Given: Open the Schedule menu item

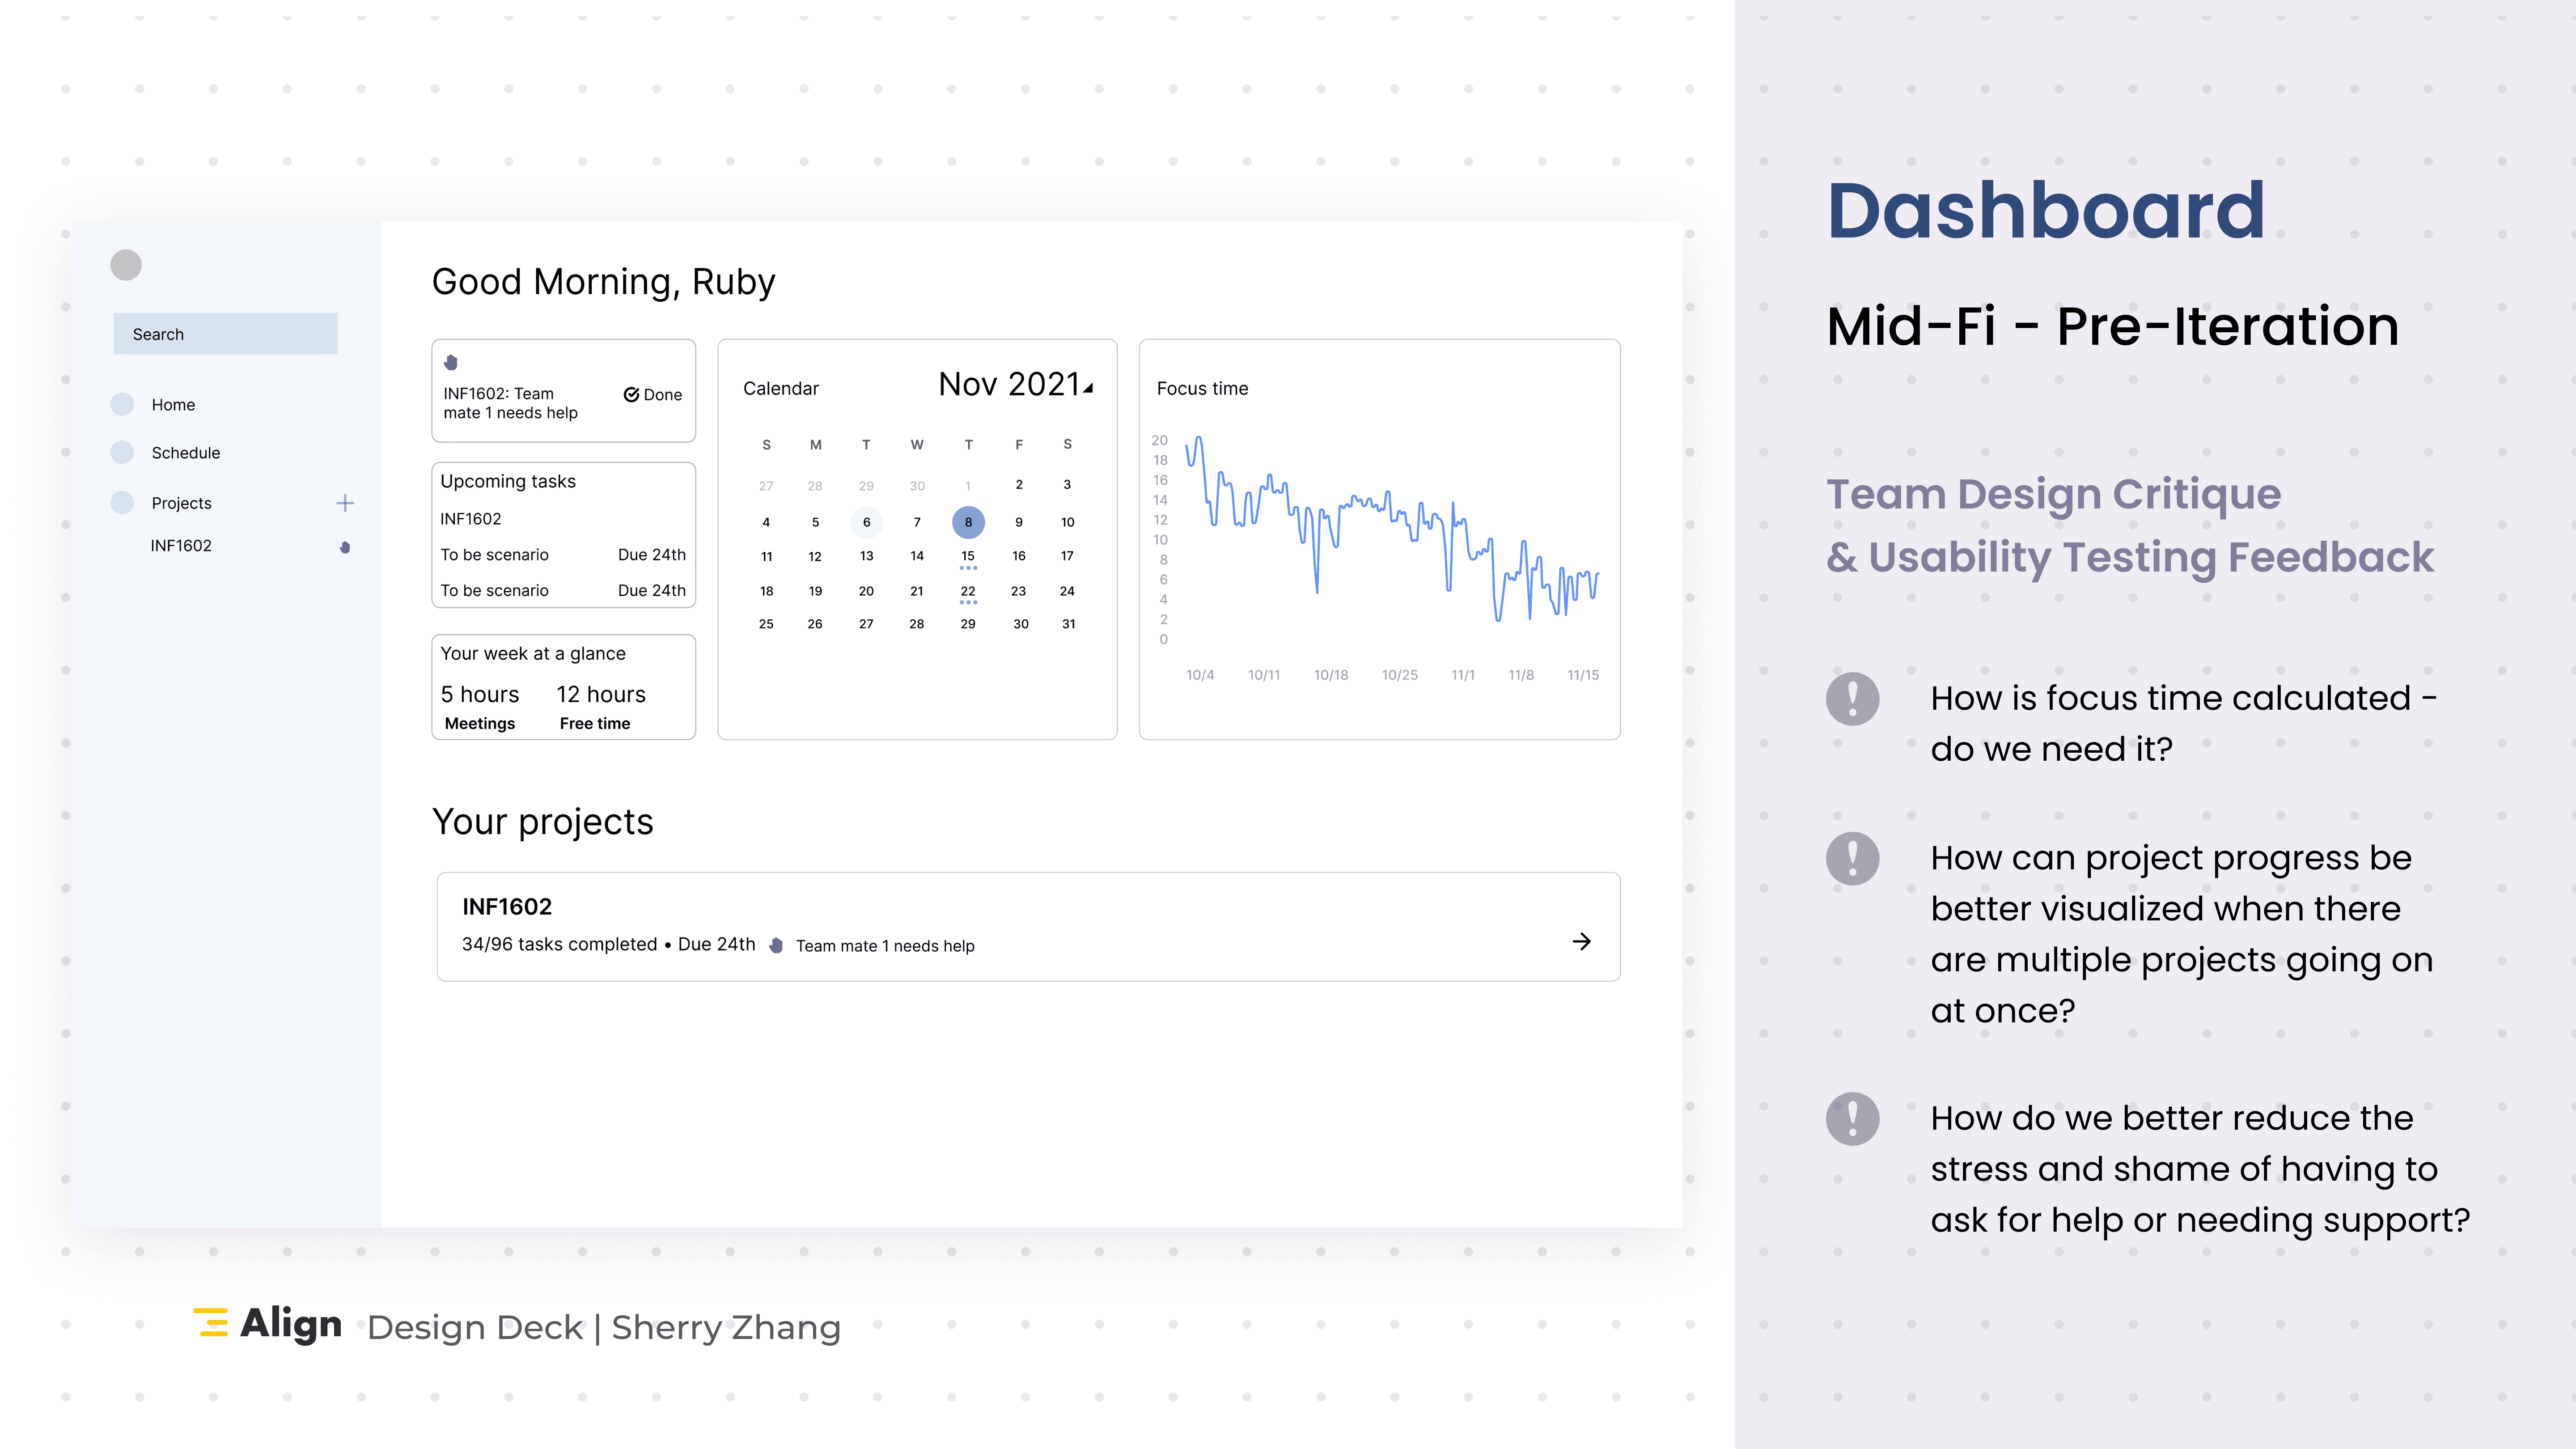Looking at the screenshot, I should click(x=185, y=453).
